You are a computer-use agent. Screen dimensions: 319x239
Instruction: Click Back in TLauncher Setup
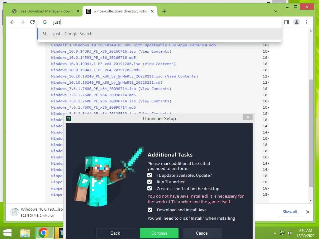point(116,233)
